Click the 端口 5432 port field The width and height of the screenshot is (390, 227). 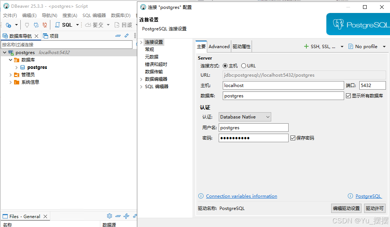(372, 86)
